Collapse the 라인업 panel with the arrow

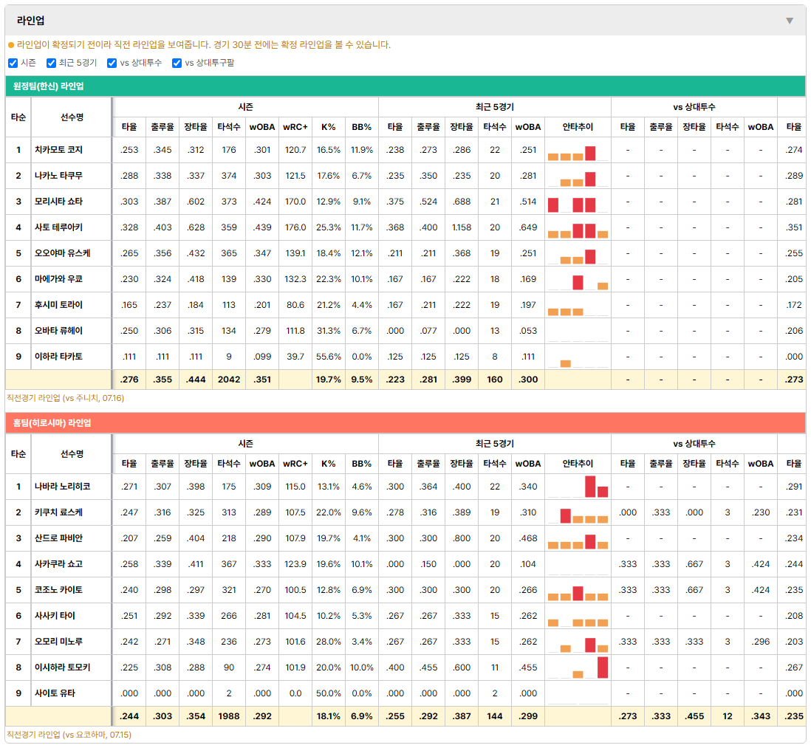click(790, 21)
